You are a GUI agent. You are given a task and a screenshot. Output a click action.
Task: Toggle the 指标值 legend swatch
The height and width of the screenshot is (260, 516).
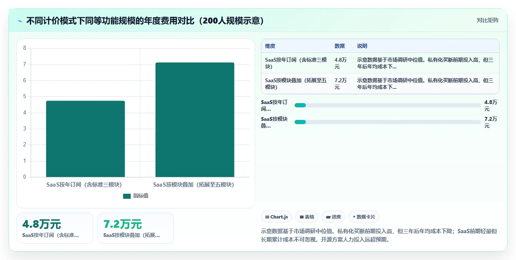pyautogui.click(x=127, y=196)
